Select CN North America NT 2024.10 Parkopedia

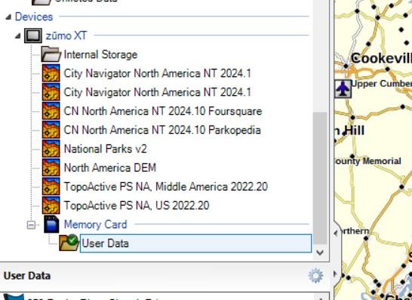point(162,130)
